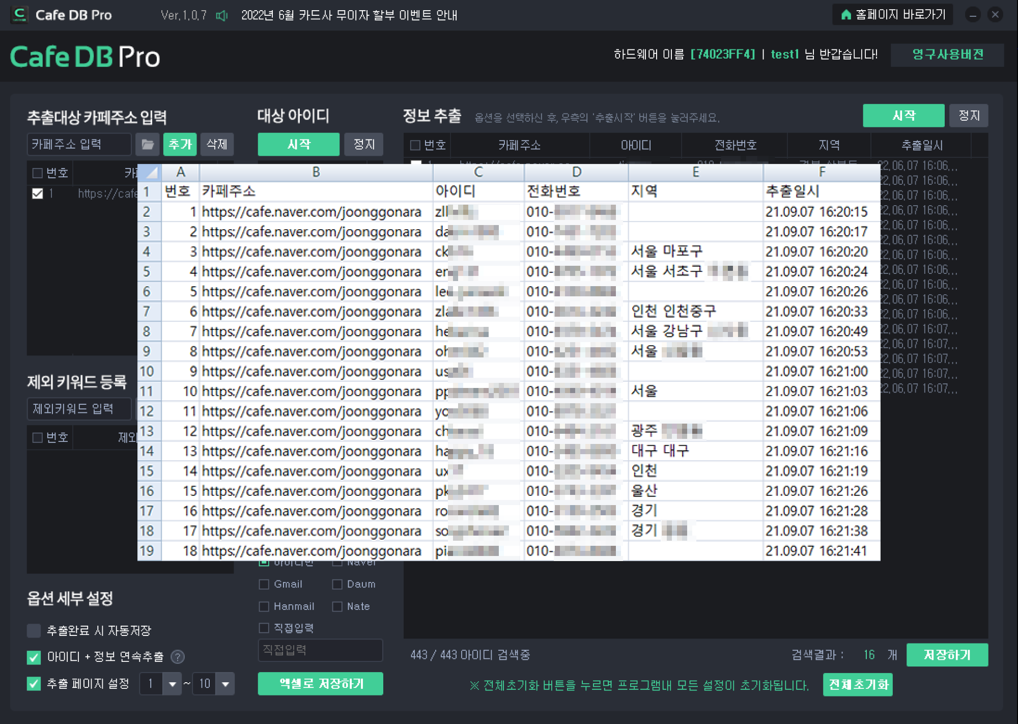Uncheck row 1 cafe address checkbox
The image size is (1018, 724).
tap(37, 194)
